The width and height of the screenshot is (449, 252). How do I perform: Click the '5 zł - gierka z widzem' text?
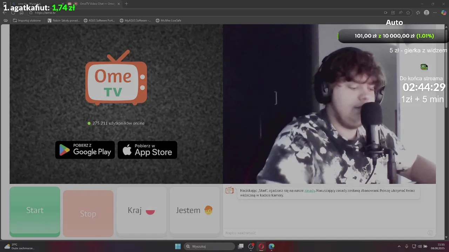click(x=418, y=50)
